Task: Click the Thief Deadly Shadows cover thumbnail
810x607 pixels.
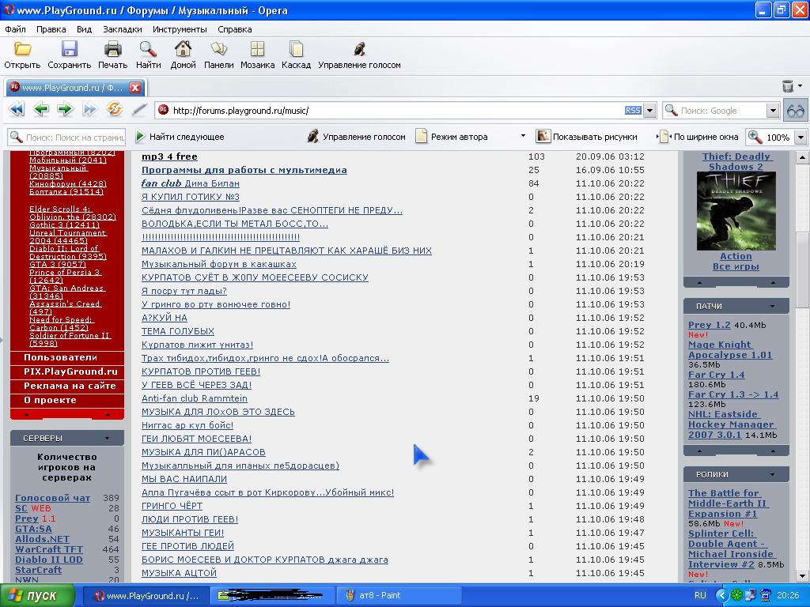Action: 736,211
